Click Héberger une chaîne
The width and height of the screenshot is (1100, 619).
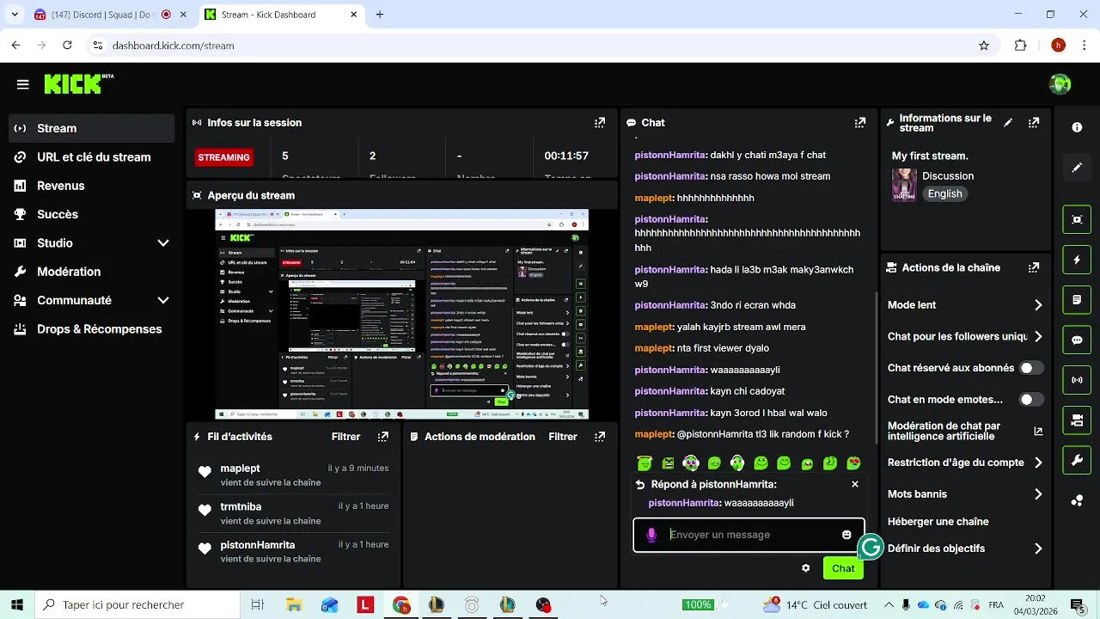938,522
